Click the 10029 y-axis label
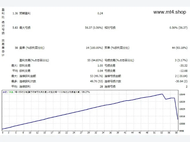Viewport: 190px width, 142px height. pos(182,109)
